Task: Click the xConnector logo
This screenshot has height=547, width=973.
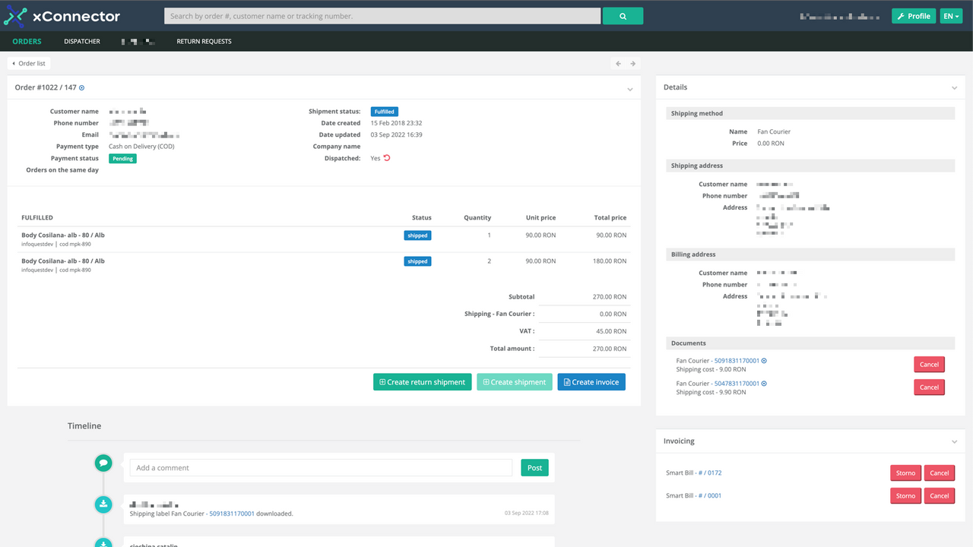Action: pos(62,16)
